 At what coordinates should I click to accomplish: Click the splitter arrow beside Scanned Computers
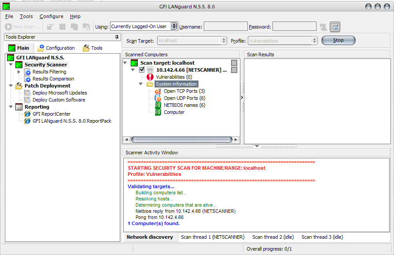[242, 97]
